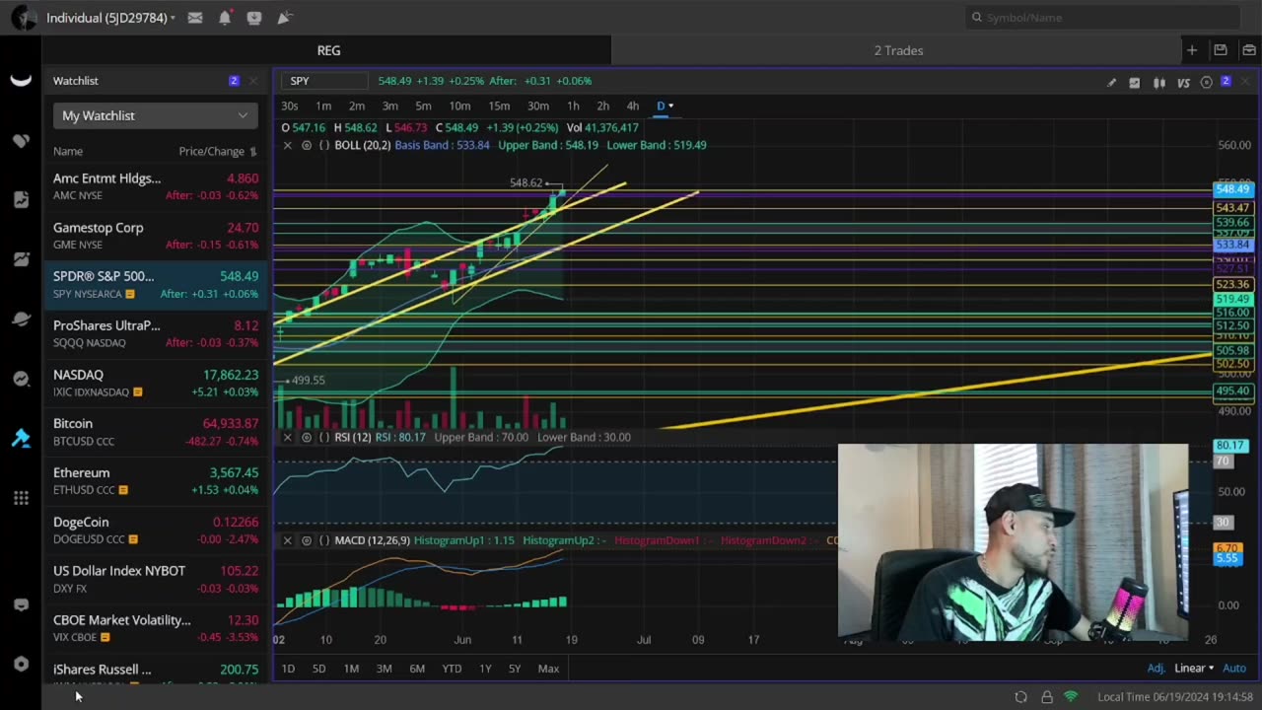Sort watchlist by Price/Change
The width and height of the screenshot is (1262, 710).
[218, 151]
